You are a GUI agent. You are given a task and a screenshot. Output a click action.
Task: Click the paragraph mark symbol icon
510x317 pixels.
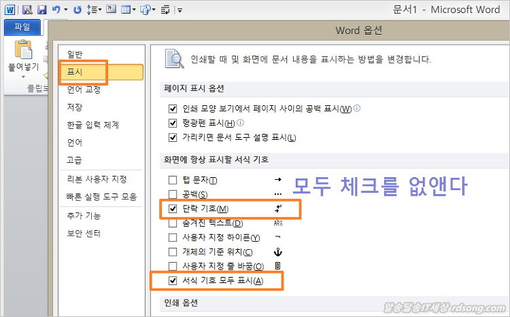click(x=278, y=208)
